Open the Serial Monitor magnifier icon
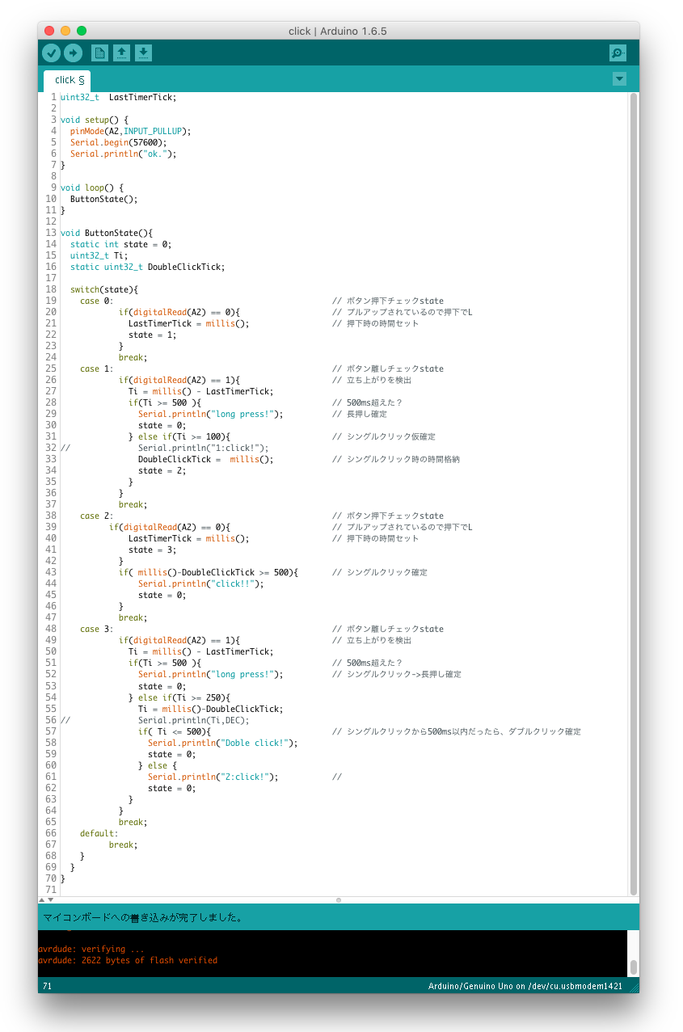683x1032 pixels. (x=618, y=53)
